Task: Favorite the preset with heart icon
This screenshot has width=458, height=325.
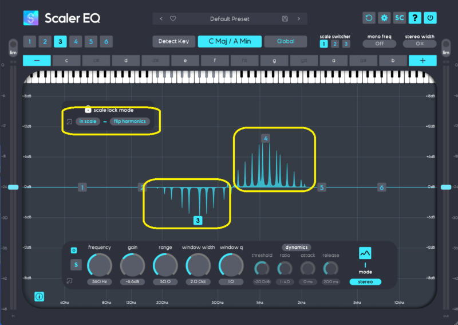Action: pos(173,18)
